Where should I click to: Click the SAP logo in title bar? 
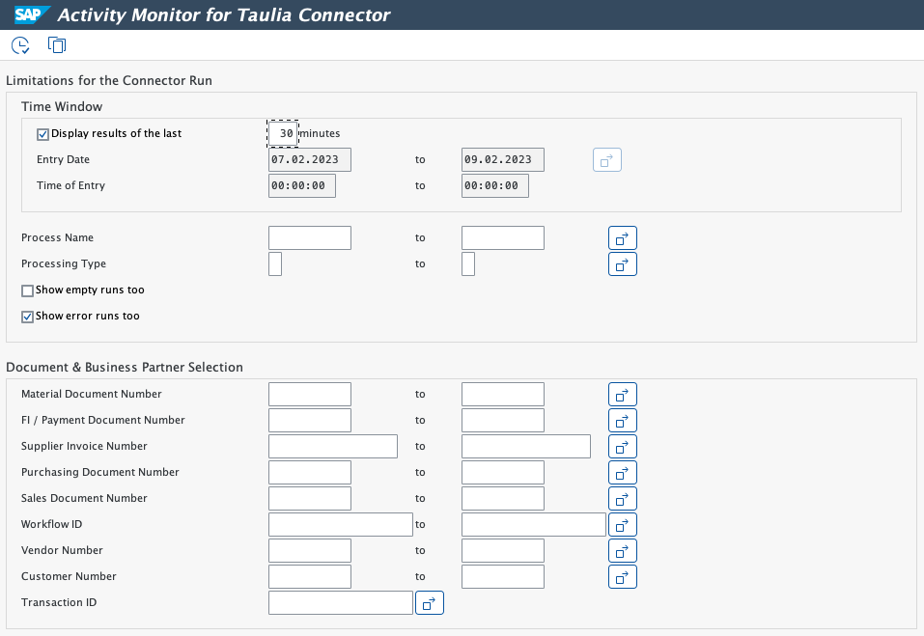32,14
